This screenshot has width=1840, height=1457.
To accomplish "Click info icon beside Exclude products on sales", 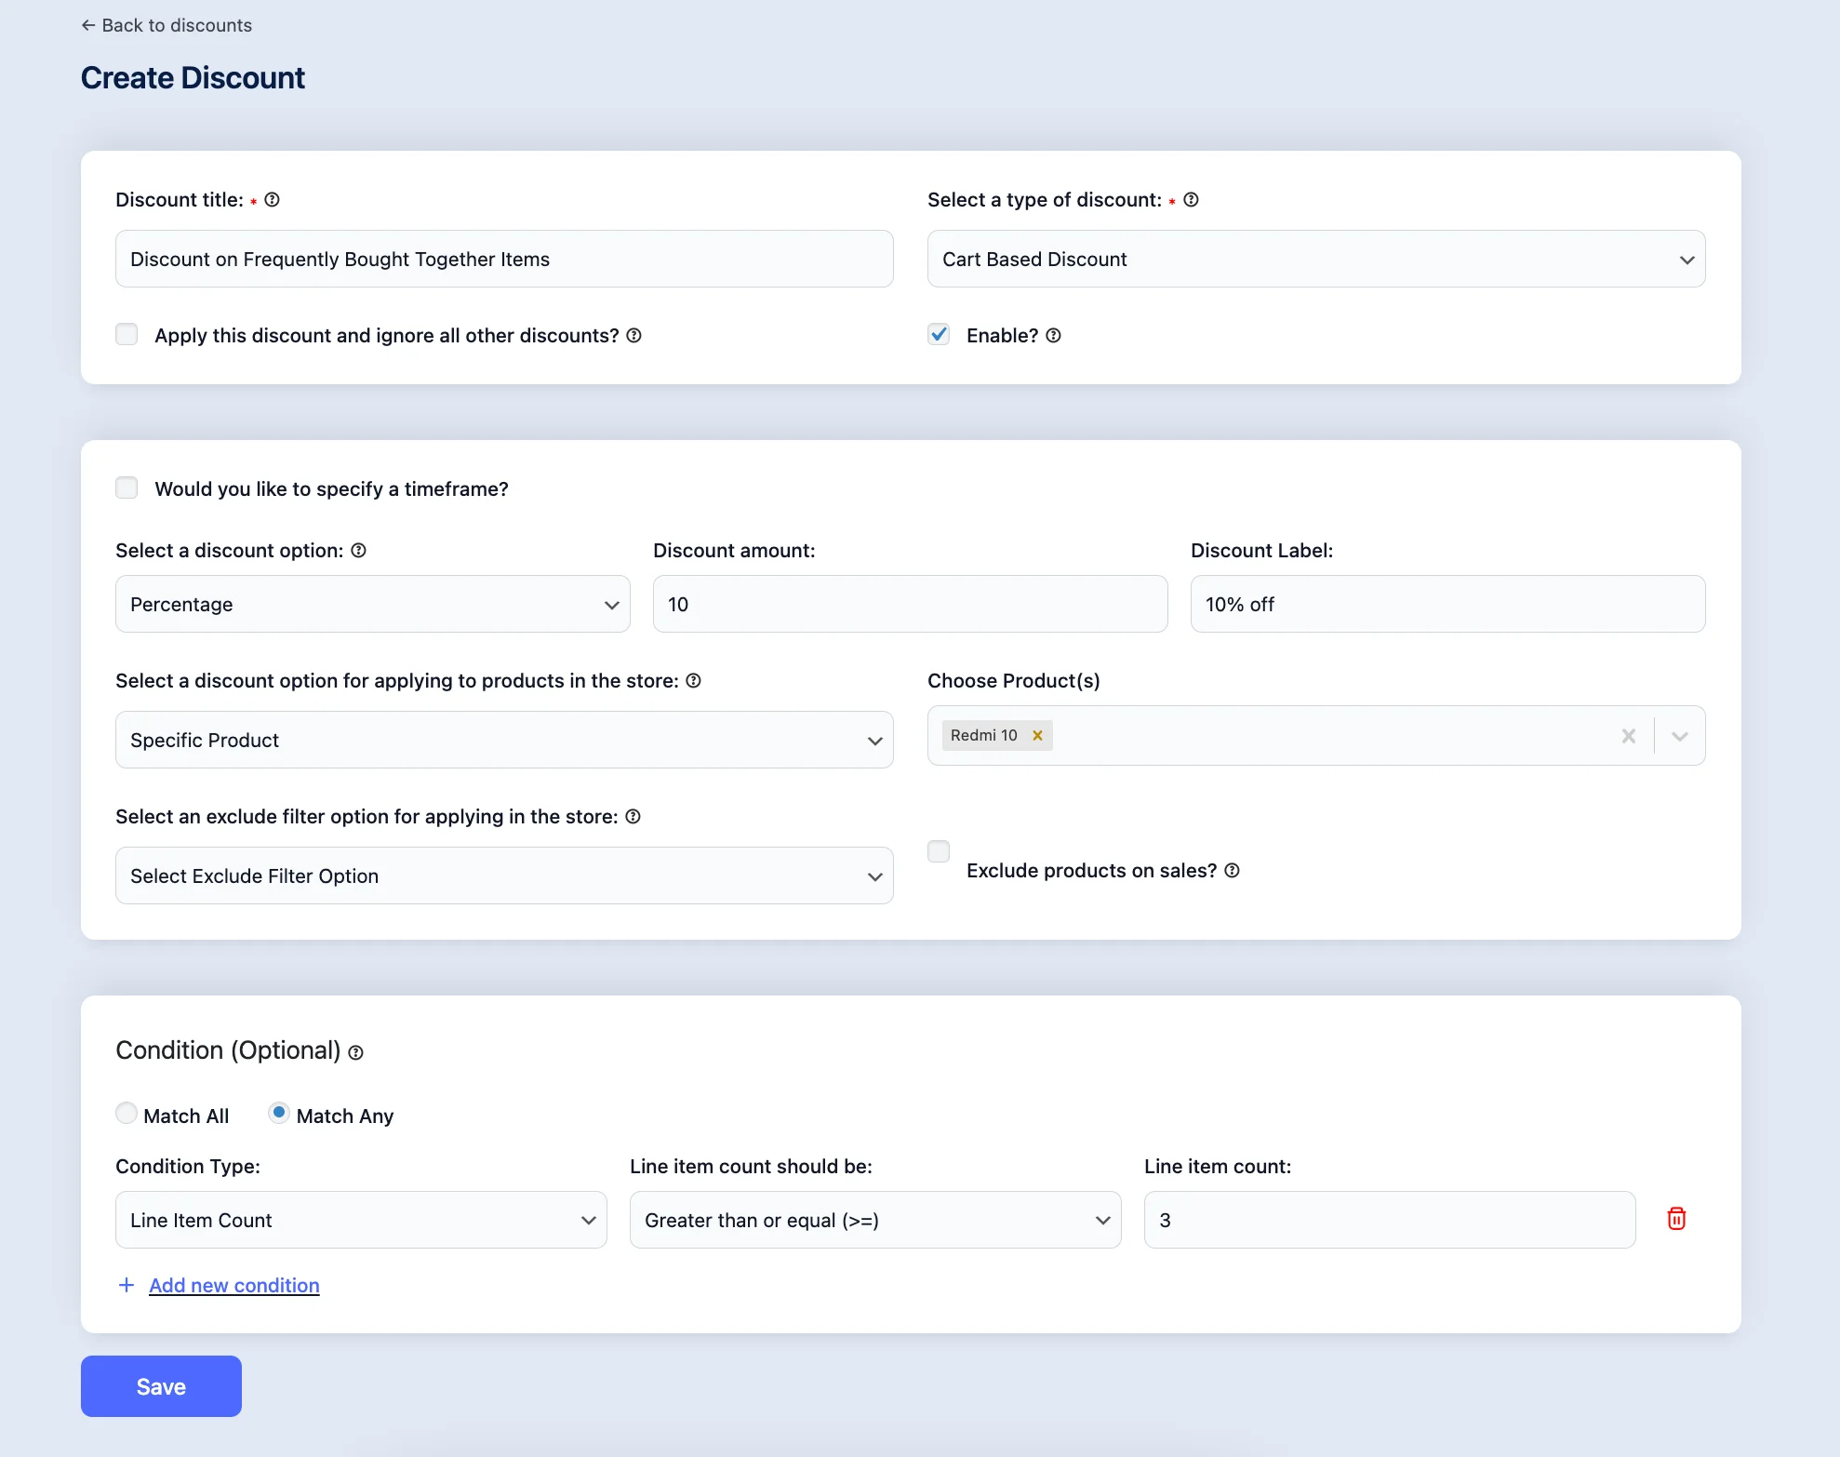I will tap(1232, 871).
